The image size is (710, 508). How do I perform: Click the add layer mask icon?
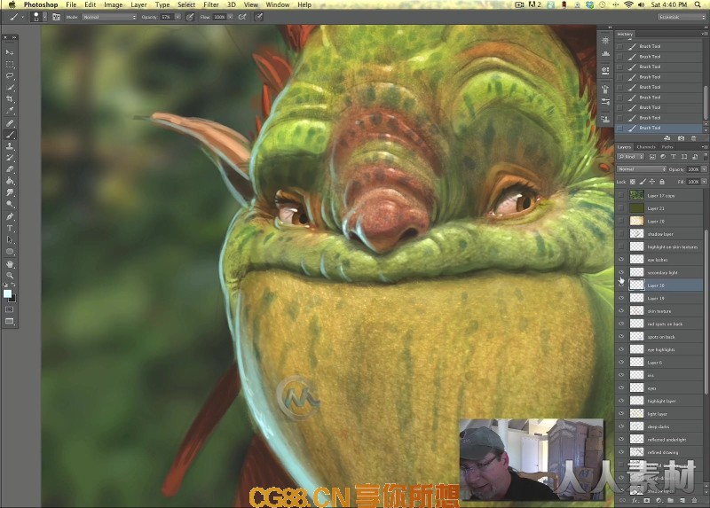647,500
